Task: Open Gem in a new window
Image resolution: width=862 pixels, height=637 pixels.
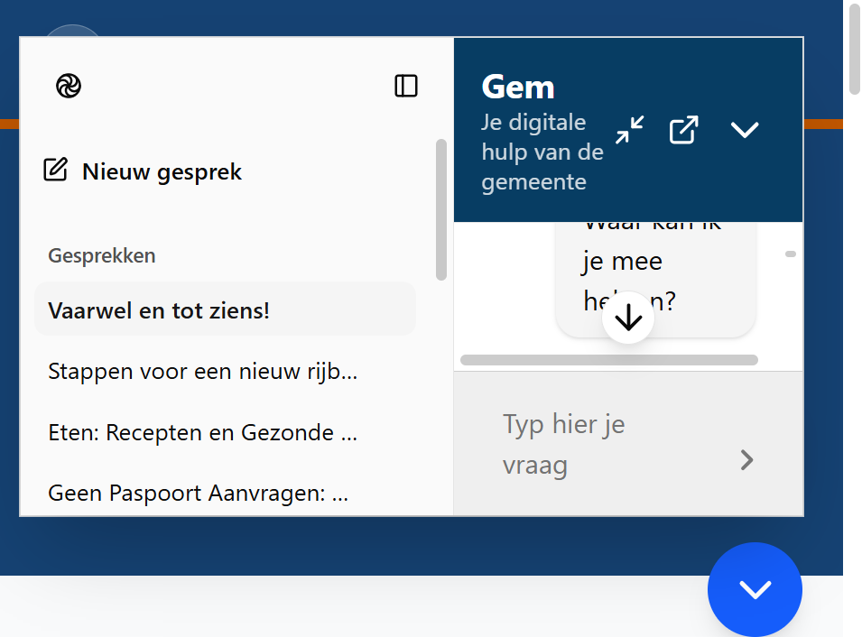Action: (683, 130)
